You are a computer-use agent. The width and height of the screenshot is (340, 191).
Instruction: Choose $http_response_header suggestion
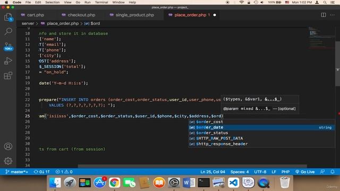tap(261, 144)
